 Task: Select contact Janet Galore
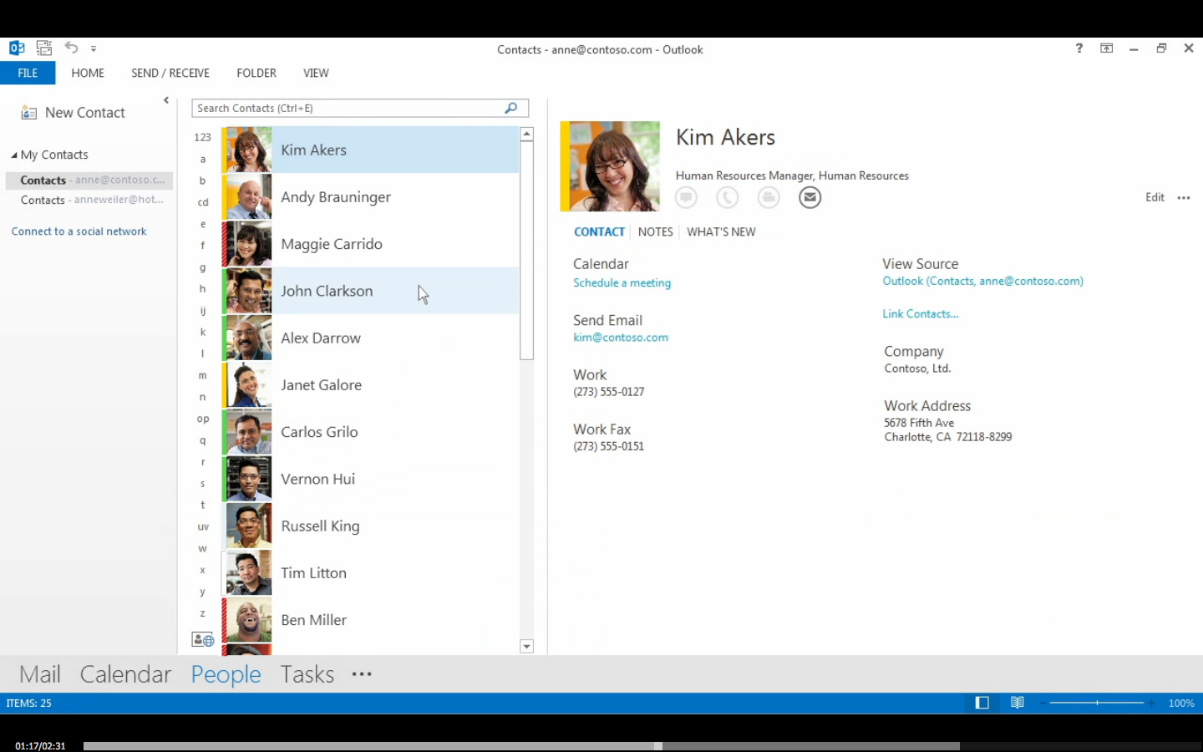pos(370,384)
